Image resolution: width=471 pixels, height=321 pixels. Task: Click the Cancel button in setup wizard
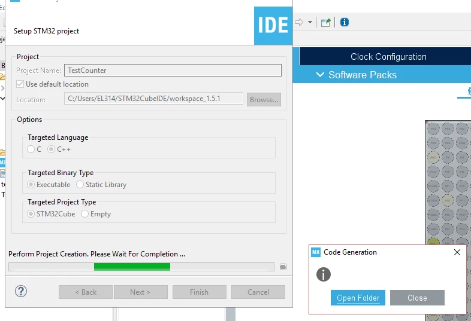pyautogui.click(x=258, y=292)
